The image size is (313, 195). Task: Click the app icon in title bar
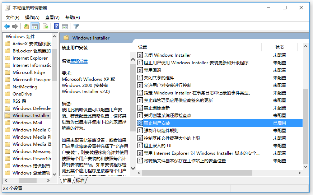click(x=8, y=8)
